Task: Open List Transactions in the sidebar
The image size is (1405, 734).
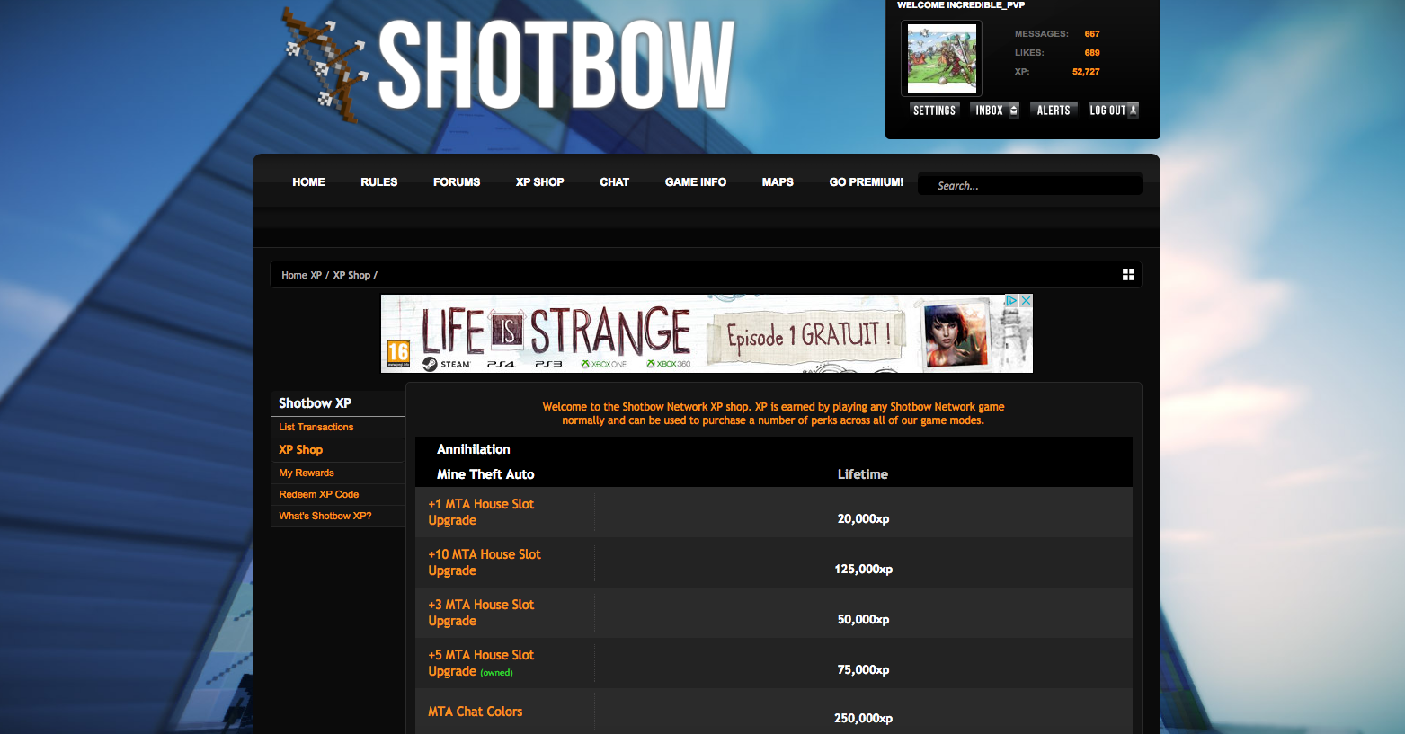Action: 316,428
